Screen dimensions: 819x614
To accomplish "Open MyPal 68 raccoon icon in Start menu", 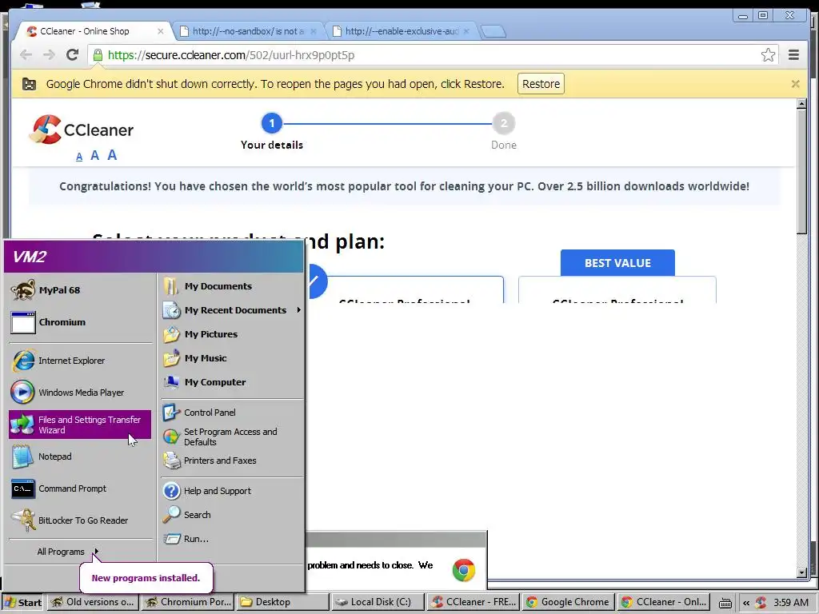I will pyautogui.click(x=23, y=290).
